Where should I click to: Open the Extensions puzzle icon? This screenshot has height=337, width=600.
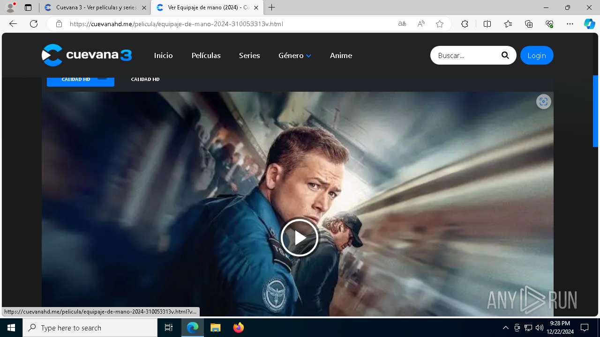465,24
